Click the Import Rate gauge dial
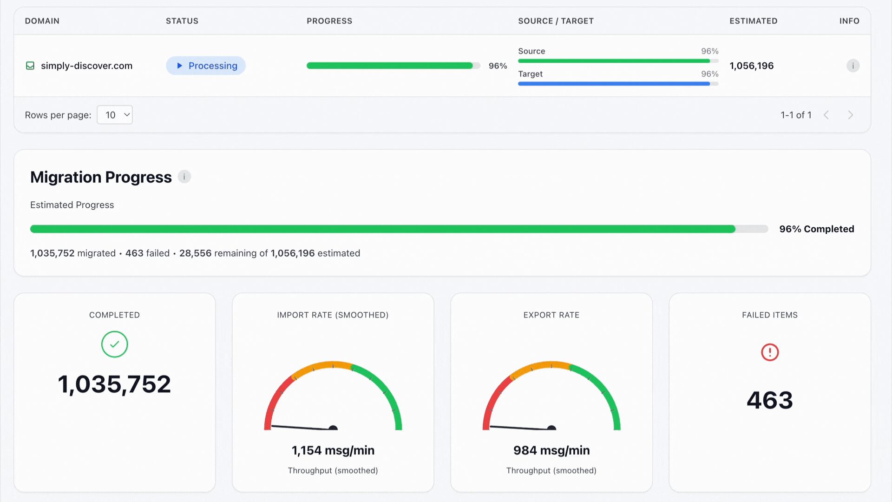 point(333,400)
